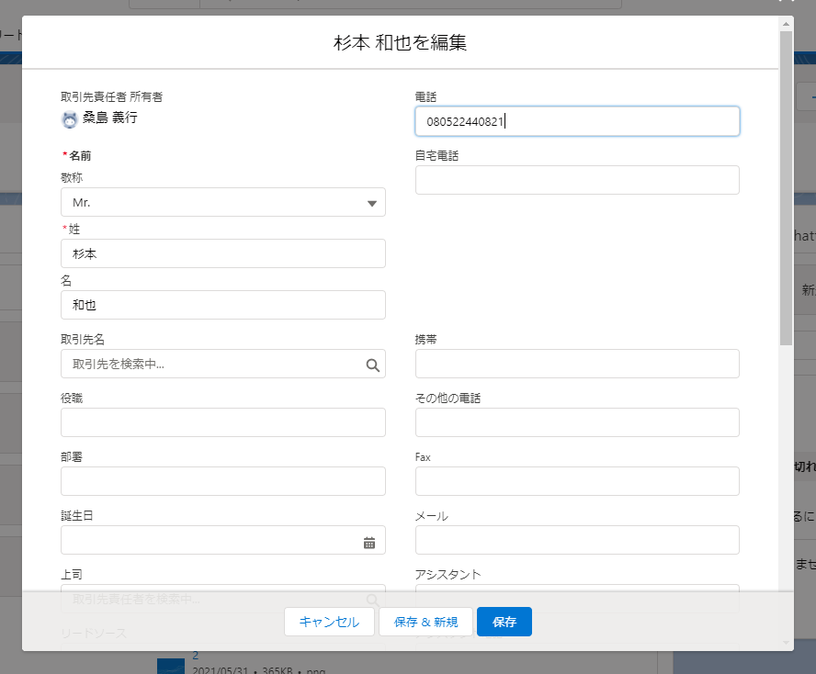Open the 誕生日 date picker calendar icon
Image resolution: width=816 pixels, height=674 pixels.
pyautogui.click(x=370, y=541)
